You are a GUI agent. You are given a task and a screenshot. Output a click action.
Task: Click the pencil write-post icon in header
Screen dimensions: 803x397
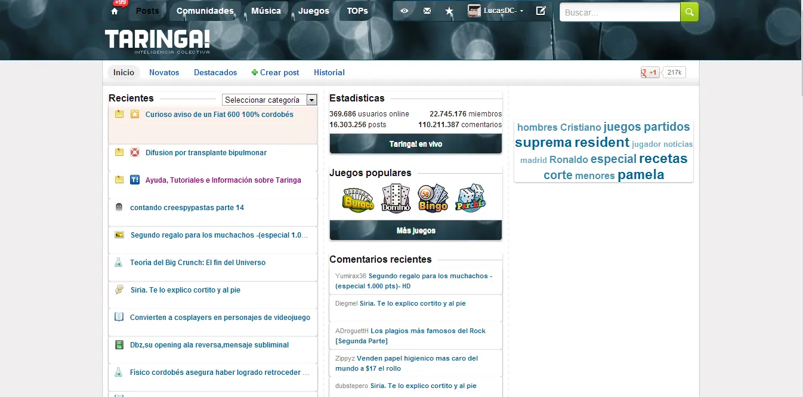click(541, 11)
